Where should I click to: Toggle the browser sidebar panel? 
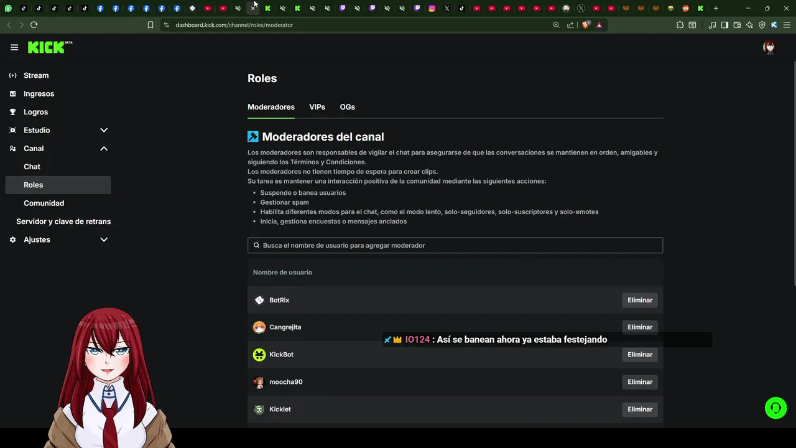click(724, 25)
